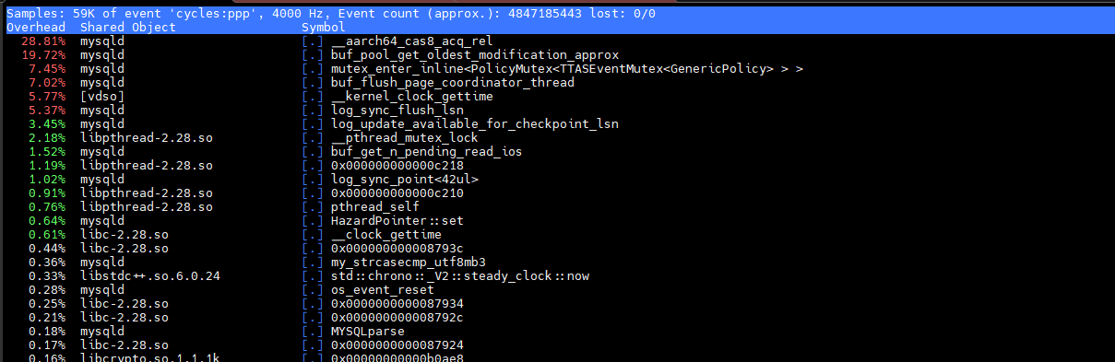
Task: Select the MYSQLparse symbol row
Action: 557,332
